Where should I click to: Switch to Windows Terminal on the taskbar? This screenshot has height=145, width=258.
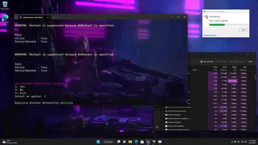[148, 142]
